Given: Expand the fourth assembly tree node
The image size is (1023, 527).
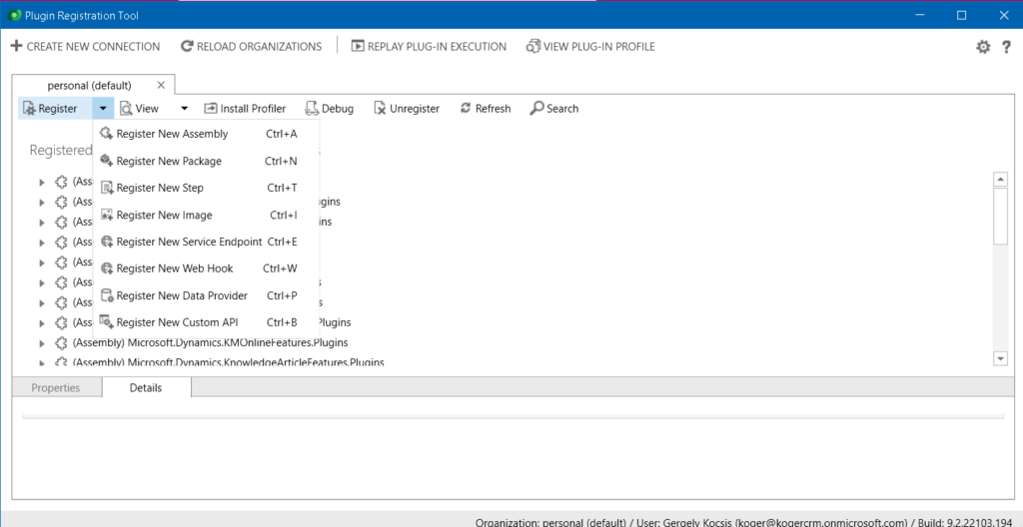Looking at the screenshot, I should (42, 243).
